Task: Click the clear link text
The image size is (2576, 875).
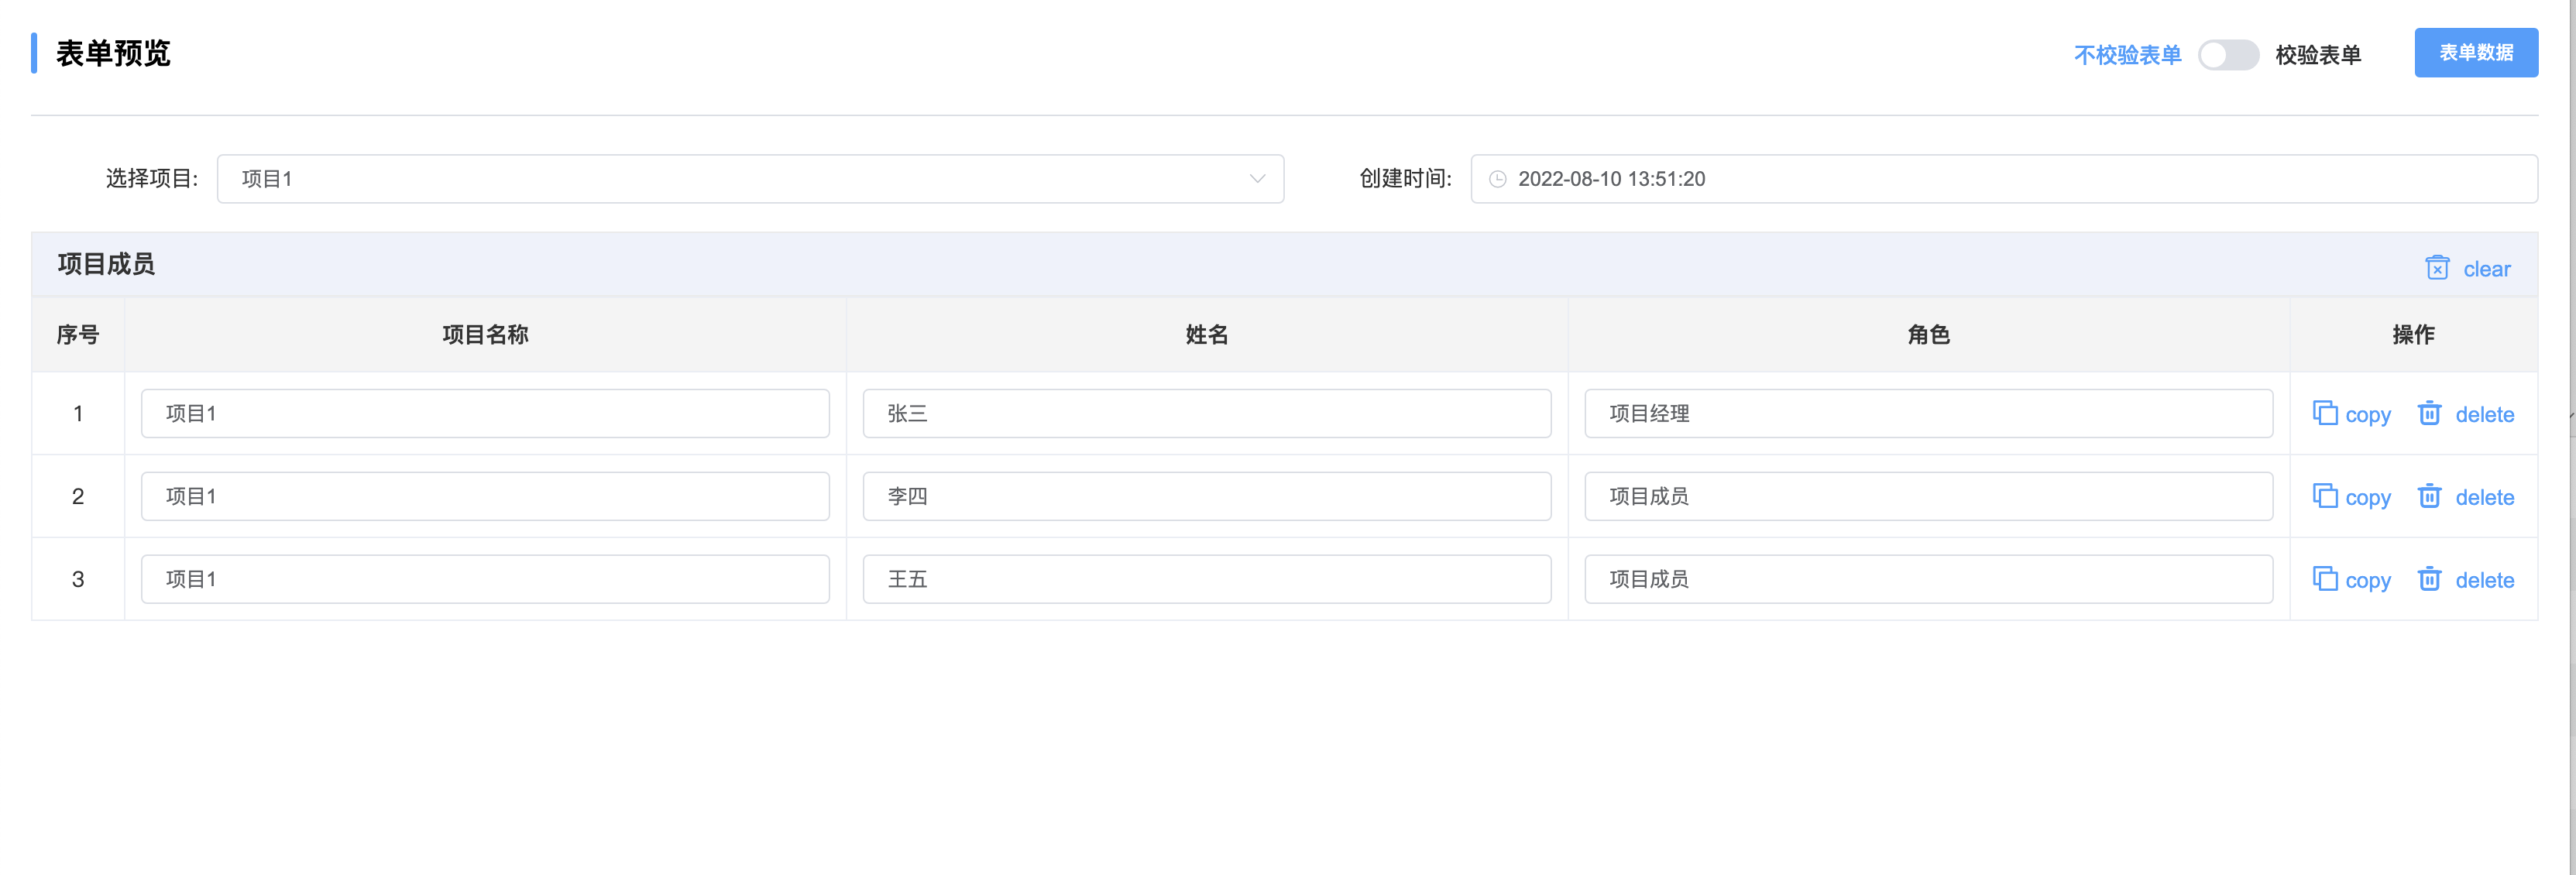Action: click(2487, 269)
